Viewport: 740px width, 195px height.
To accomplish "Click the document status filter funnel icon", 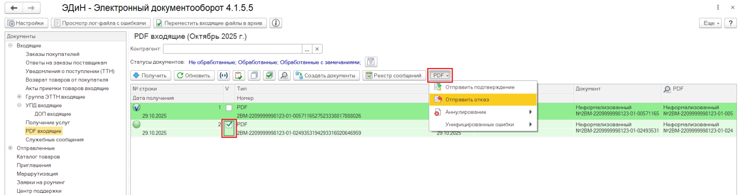I will point(371,62).
